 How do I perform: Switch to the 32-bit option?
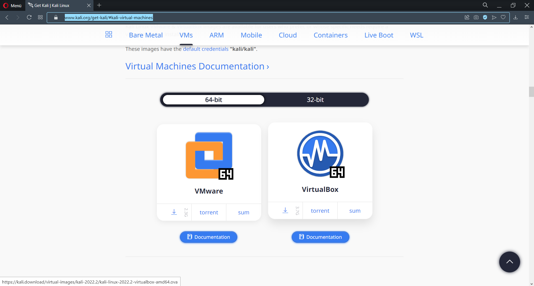315,100
